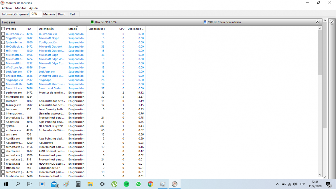Viewport: 336px width, 189px height.
Task: Sort by the Descripción column header
Action: coord(46,29)
